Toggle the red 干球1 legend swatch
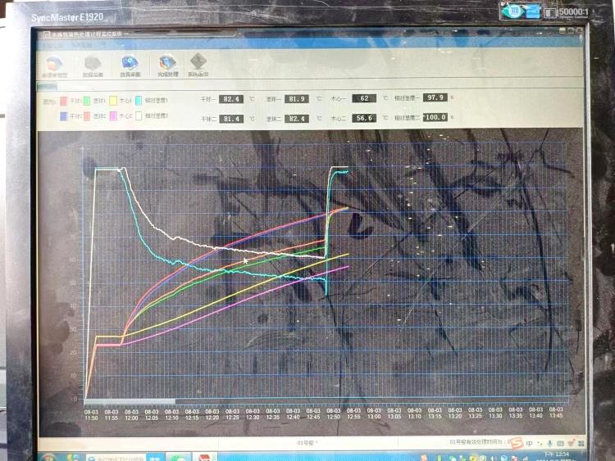The image size is (615, 461). (x=62, y=101)
